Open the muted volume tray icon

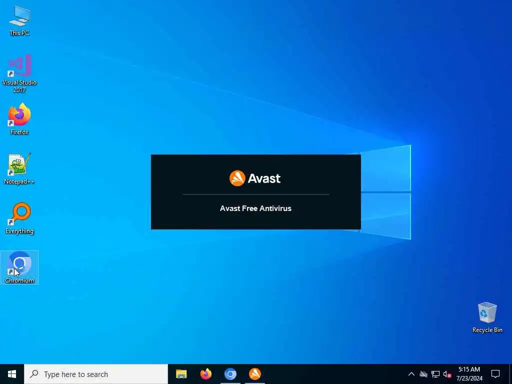[447, 374]
